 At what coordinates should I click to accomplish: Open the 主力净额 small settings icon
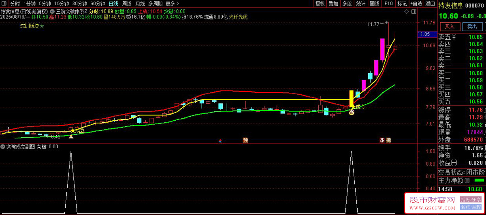point(467,180)
